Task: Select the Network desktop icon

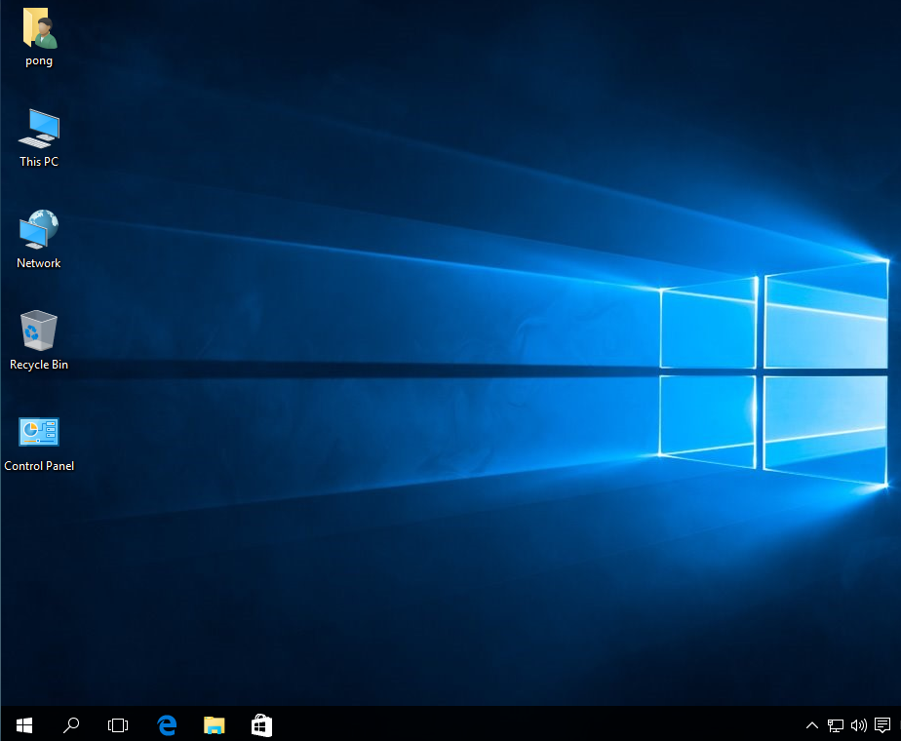Action: 39,229
